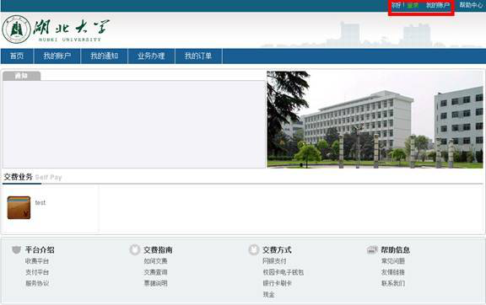486x305 pixels.
Task: Open the 我的通知 navigation tab
Action: (104, 56)
